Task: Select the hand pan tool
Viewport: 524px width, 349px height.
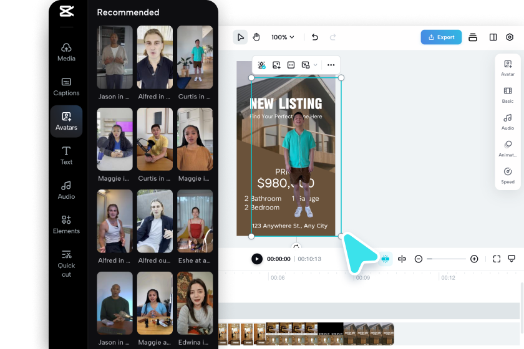Action: 256,37
